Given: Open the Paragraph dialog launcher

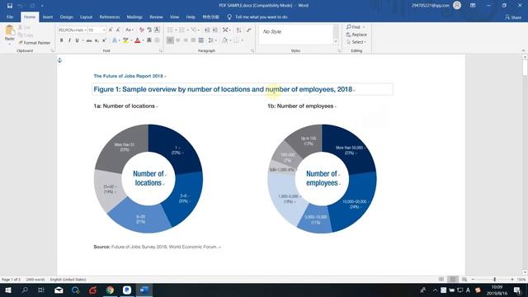Looking at the screenshot, I should point(252,51).
